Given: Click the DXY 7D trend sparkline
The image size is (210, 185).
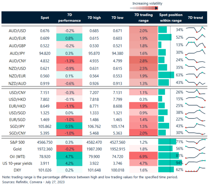Looking at the screenshot, I should [196, 169].
